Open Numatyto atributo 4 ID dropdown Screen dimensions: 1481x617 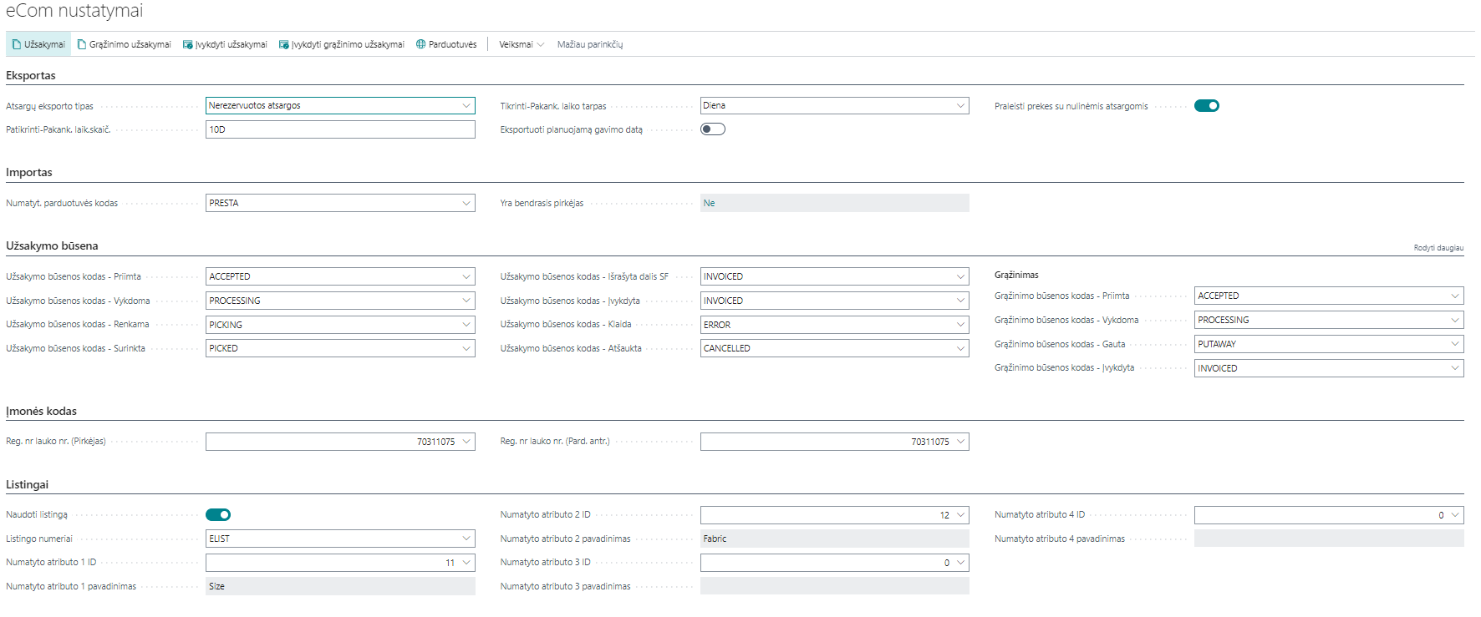[x=1455, y=514]
